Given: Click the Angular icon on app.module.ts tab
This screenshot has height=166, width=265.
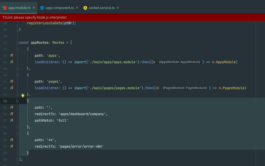Looking at the screenshot, I should (5, 8).
